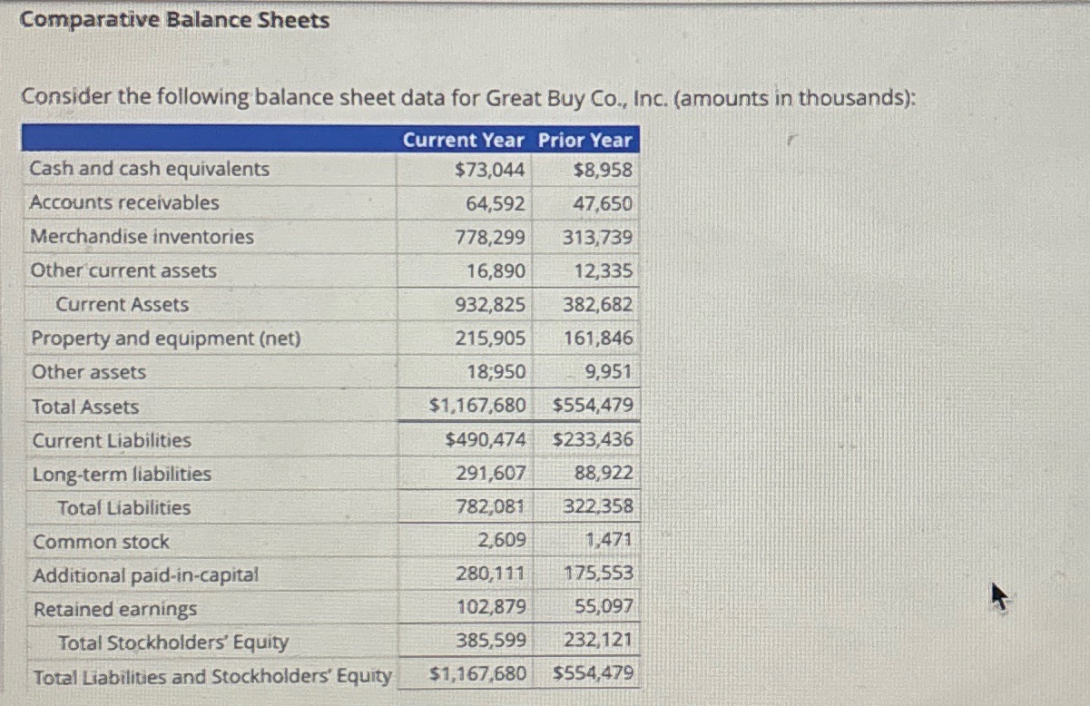
Task: Click the 'Current Year' column header
Action: [464, 140]
